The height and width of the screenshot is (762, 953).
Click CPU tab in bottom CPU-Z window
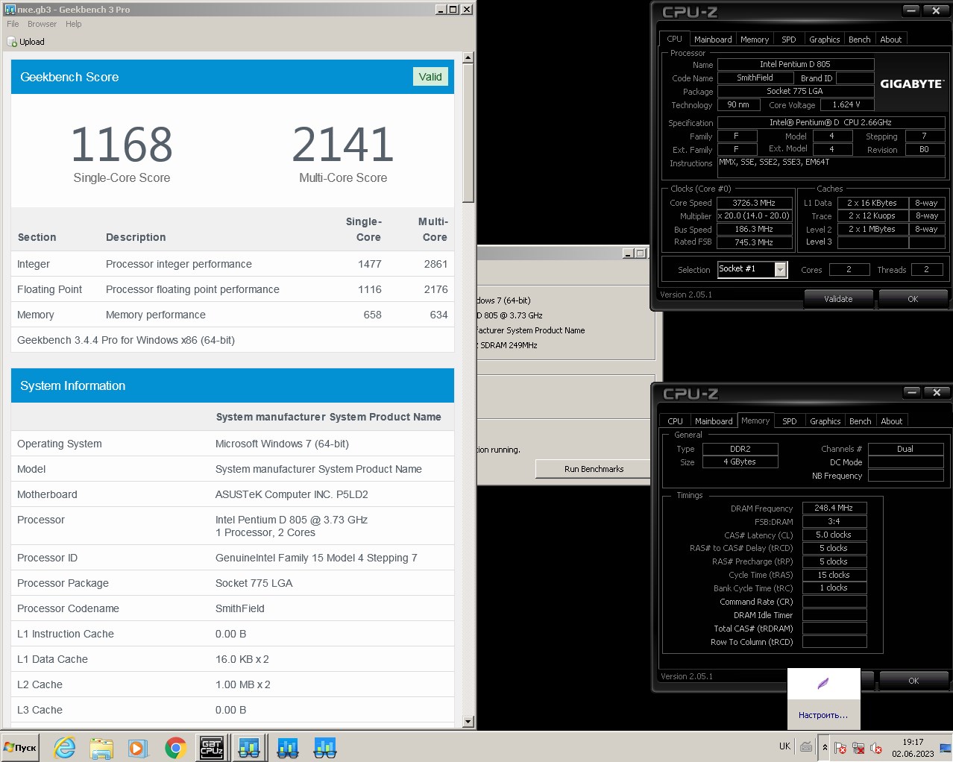pos(675,421)
